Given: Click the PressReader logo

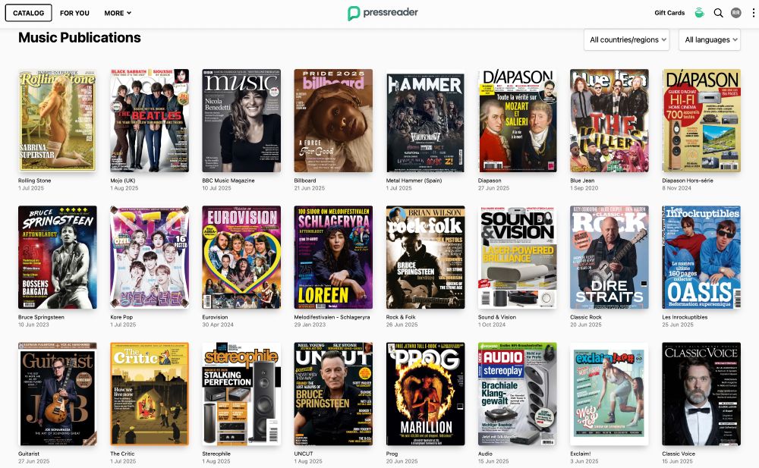Looking at the screenshot, I should (383, 13).
